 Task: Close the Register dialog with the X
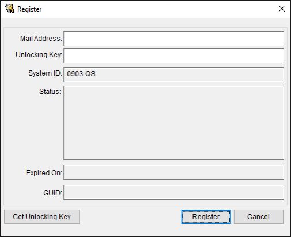(x=282, y=9)
